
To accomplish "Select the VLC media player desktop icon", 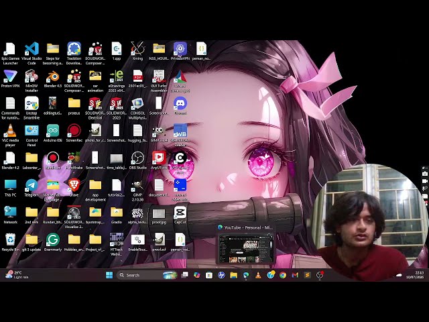I will coord(11,136).
